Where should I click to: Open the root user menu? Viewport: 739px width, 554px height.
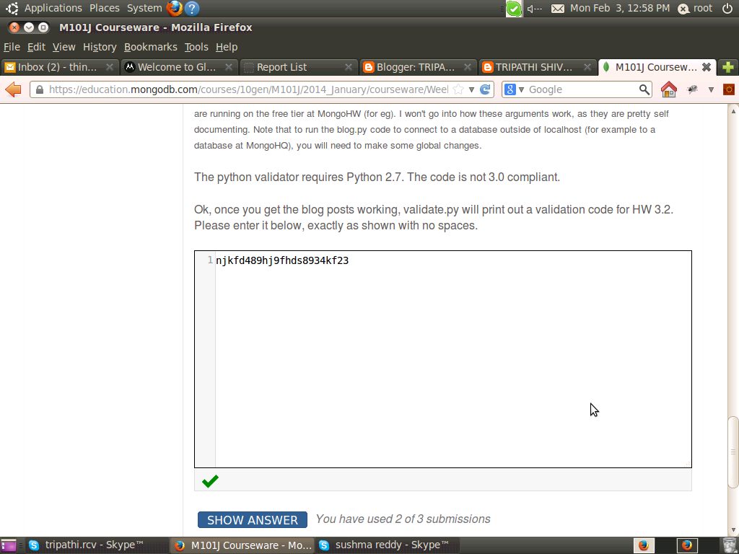[695, 9]
